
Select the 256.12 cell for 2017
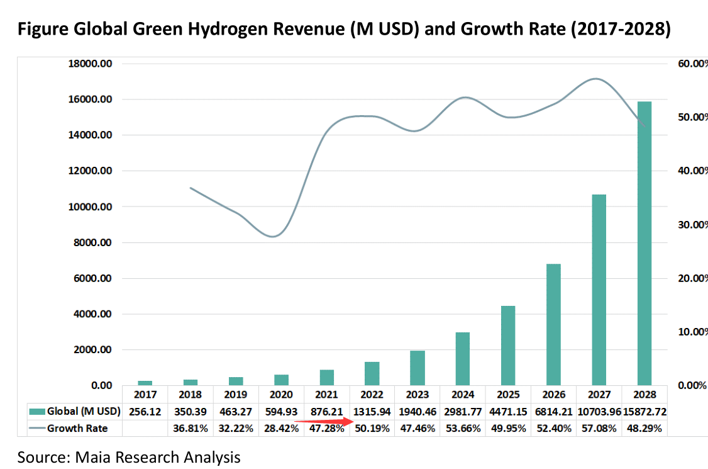[x=145, y=412]
